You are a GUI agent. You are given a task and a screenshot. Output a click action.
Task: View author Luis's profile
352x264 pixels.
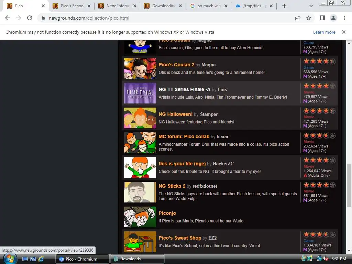pyautogui.click(x=222, y=90)
